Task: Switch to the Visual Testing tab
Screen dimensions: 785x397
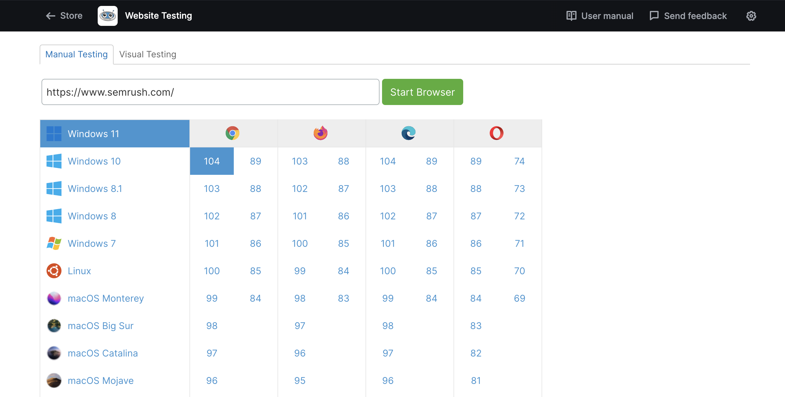Action: click(148, 54)
